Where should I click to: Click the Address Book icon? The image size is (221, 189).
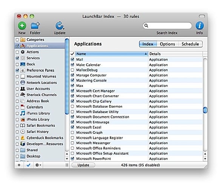[23, 101]
